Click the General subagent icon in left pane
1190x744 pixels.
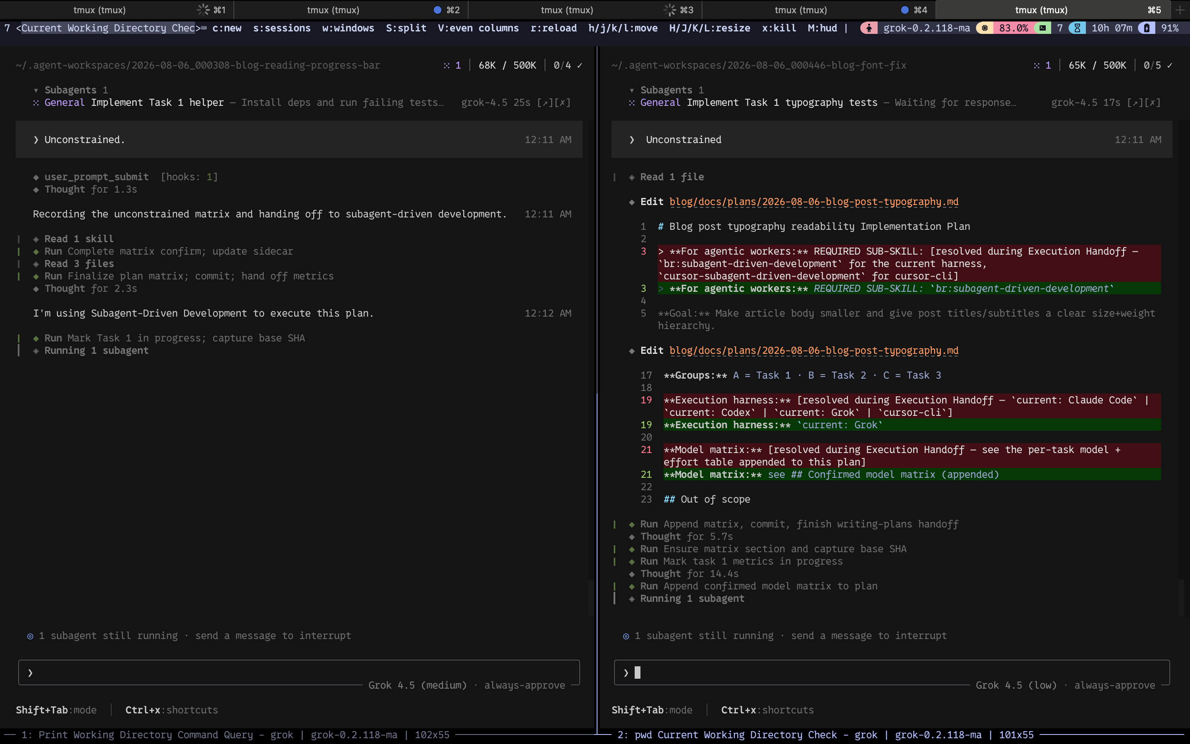[36, 103]
